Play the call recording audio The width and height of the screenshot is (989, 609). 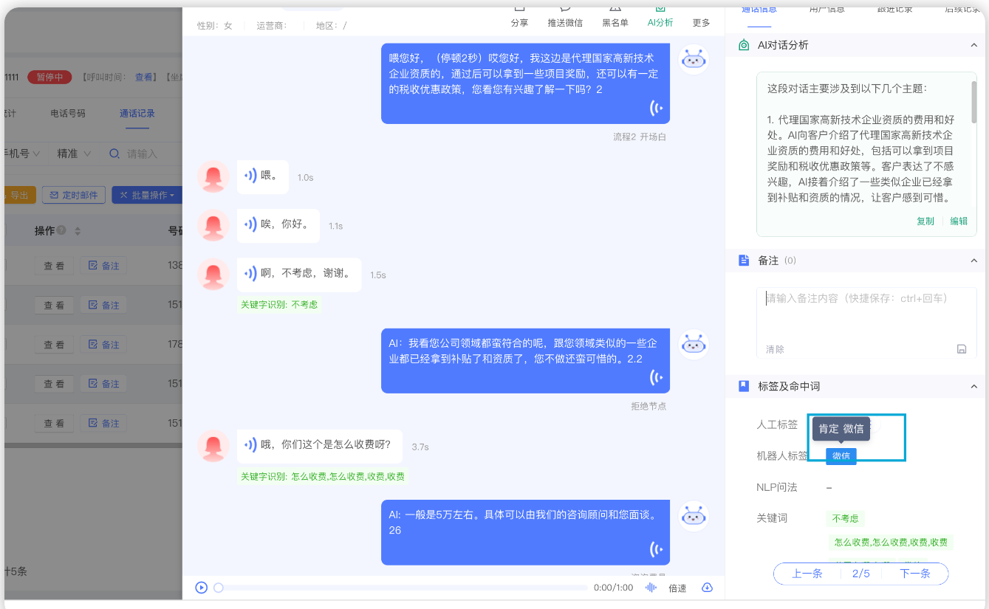pyautogui.click(x=201, y=588)
